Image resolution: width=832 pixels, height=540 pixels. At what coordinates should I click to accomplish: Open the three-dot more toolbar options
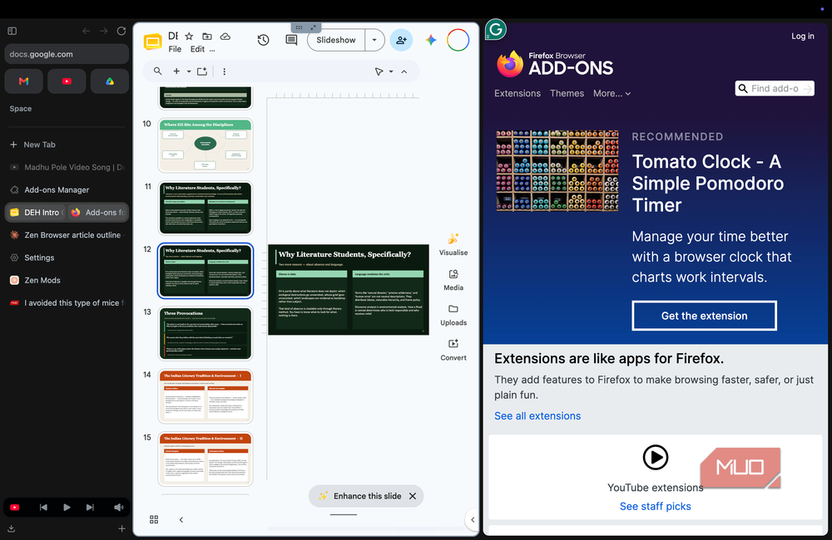click(224, 71)
